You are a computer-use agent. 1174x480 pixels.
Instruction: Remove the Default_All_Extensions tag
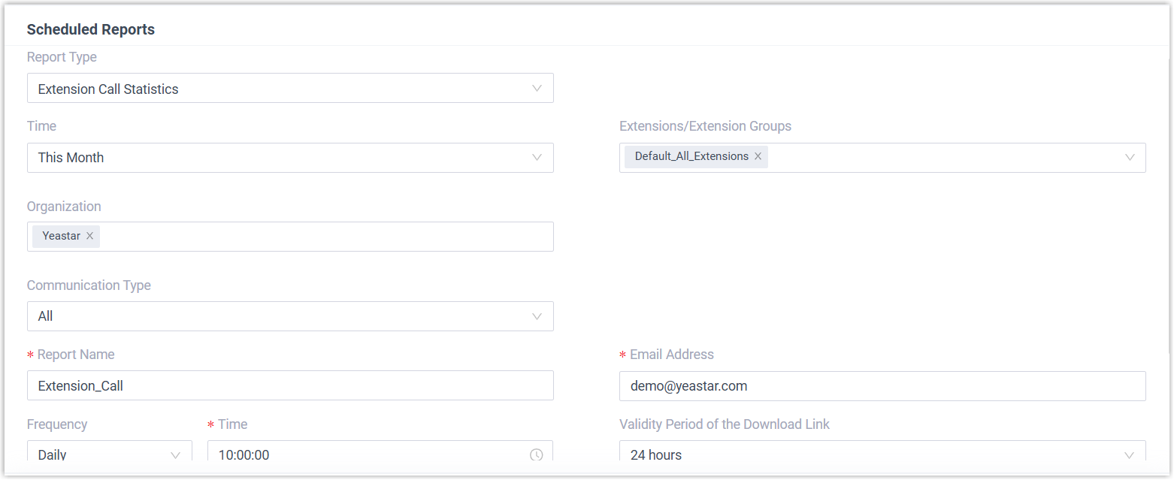758,157
